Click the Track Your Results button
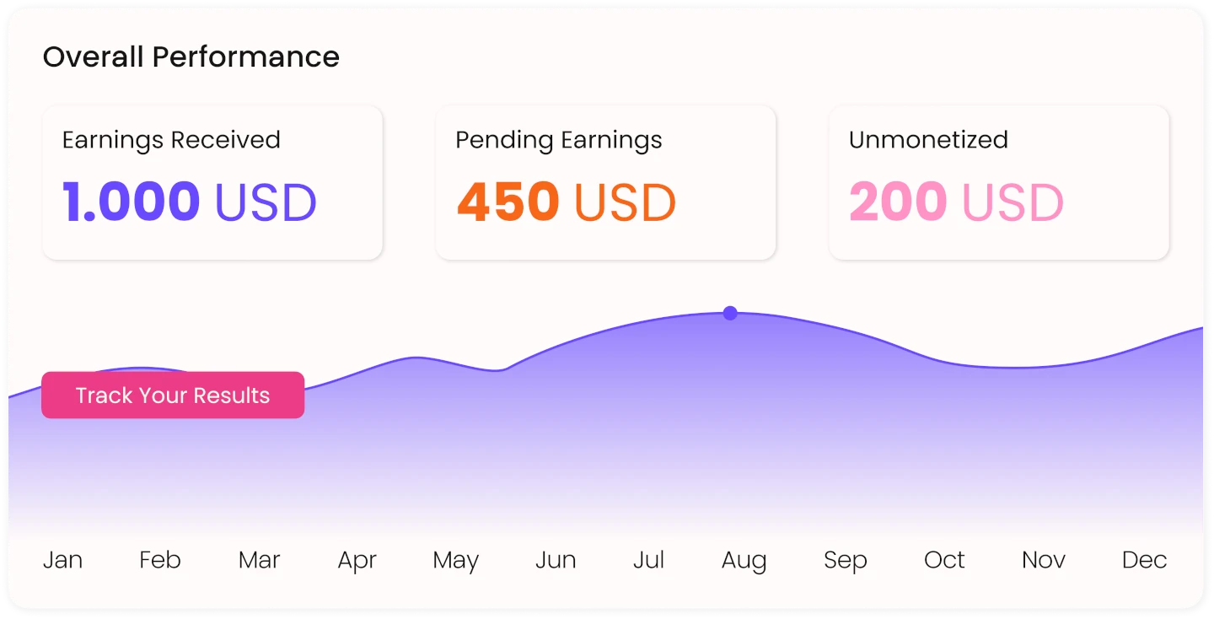 (x=173, y=396)
